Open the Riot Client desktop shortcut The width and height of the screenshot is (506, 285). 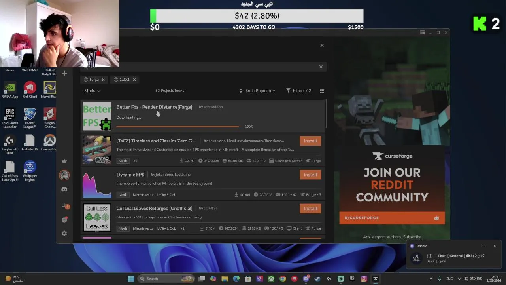[30, 90]
